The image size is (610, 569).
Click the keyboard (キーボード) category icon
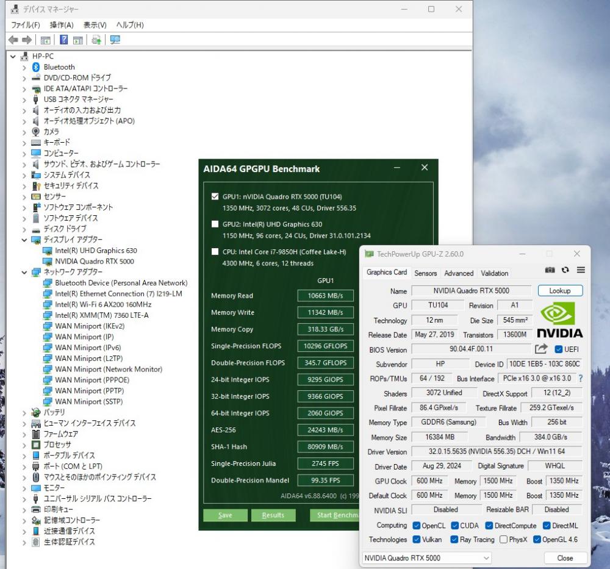point(36,142)
